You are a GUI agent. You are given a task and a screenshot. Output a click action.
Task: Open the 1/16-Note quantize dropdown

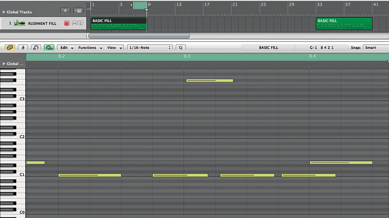(x=150, y=47)
